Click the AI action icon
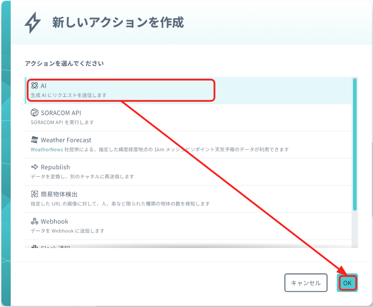Screen dimensions: 373x307 (34, 86)
